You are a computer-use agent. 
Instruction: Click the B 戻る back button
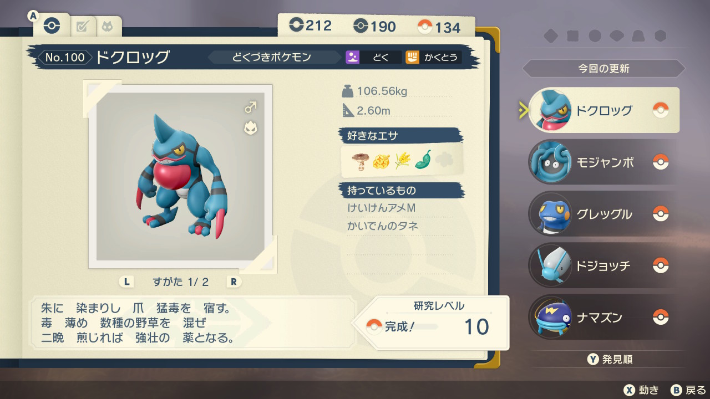point(688,390)
